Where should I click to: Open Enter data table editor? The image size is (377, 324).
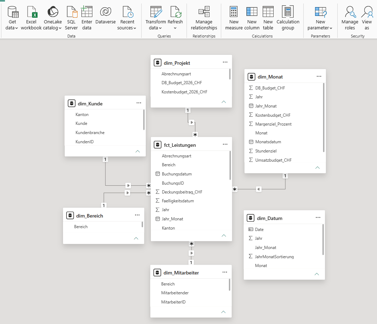[x=87, y=18]
